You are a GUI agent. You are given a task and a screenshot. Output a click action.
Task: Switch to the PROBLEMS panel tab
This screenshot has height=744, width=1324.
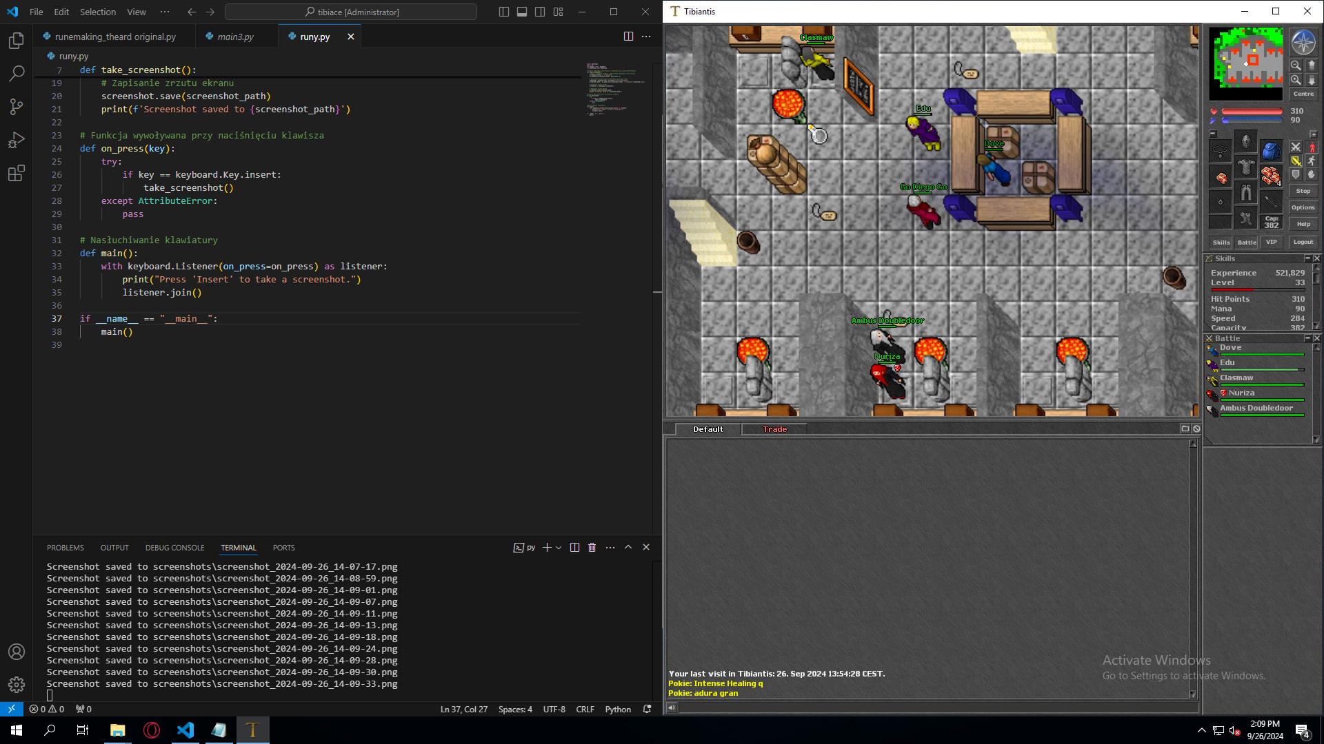(66, 548)
